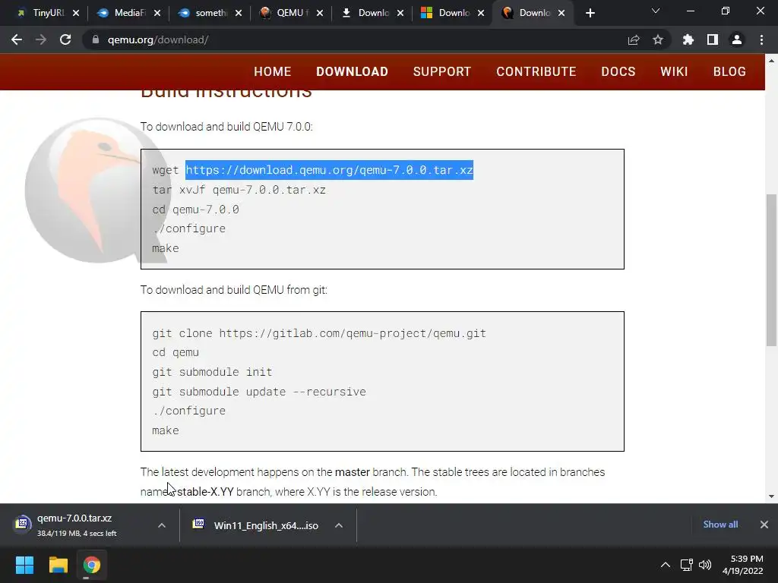Reload the qemu.org download page
Image resolution: width=778 pixels, height=583 pixels.
tap(65, 39)
